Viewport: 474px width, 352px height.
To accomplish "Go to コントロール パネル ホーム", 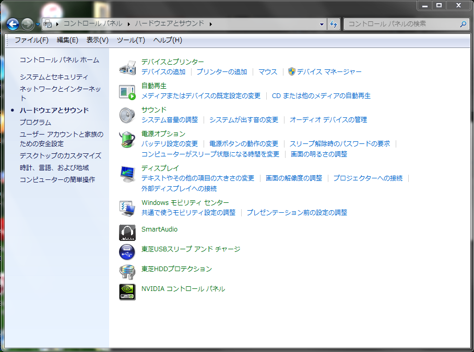I will pyautogui.click(x=60, y=60).
